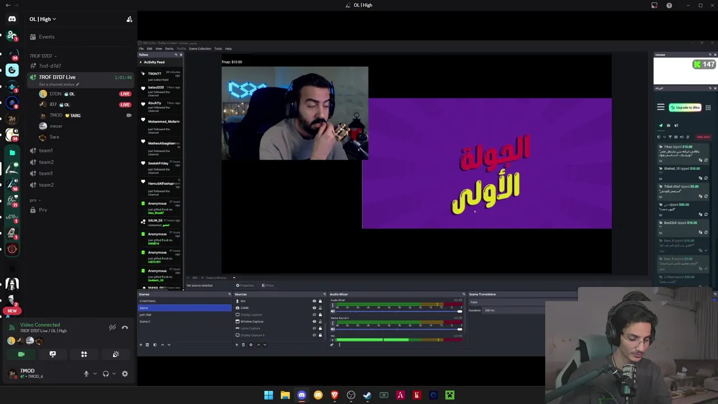Mute the Audio Mixer channel speaker icon
Screen dimensions: 718x404
point(333,311)
